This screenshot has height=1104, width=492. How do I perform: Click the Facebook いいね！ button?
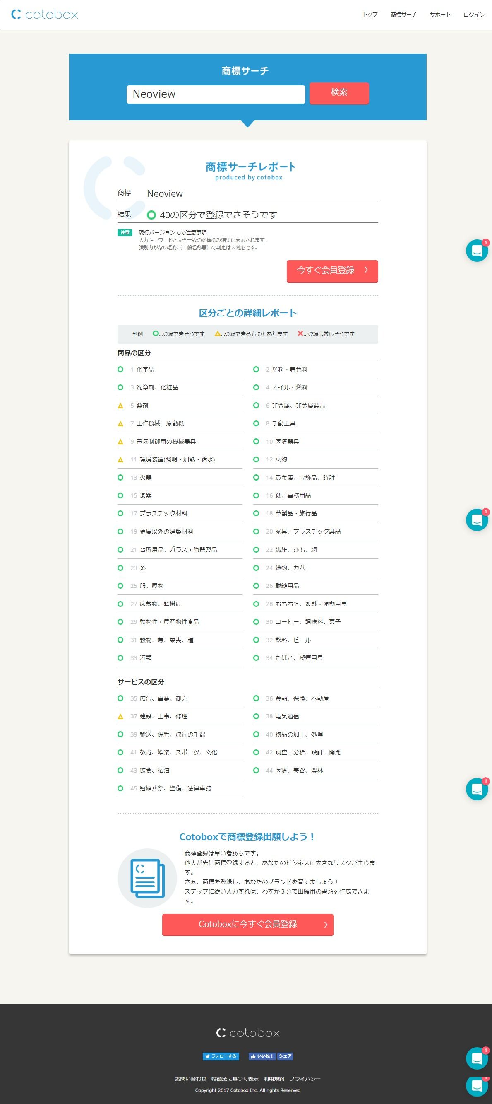[x=262, y=1056]
